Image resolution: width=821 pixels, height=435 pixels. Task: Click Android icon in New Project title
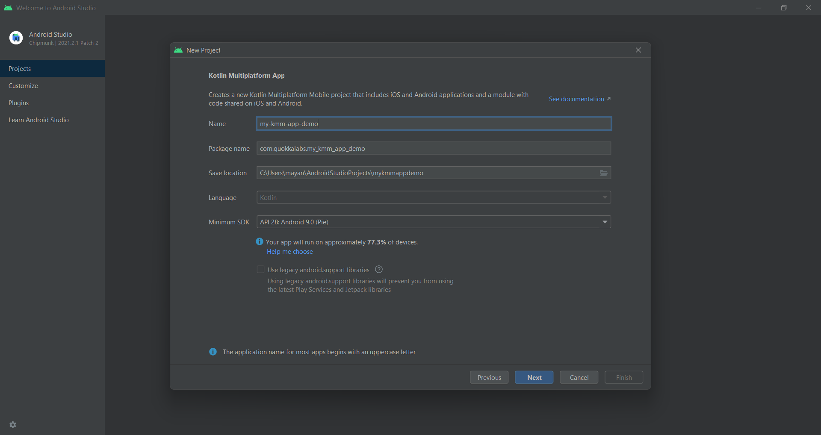(x=178, y=50)
